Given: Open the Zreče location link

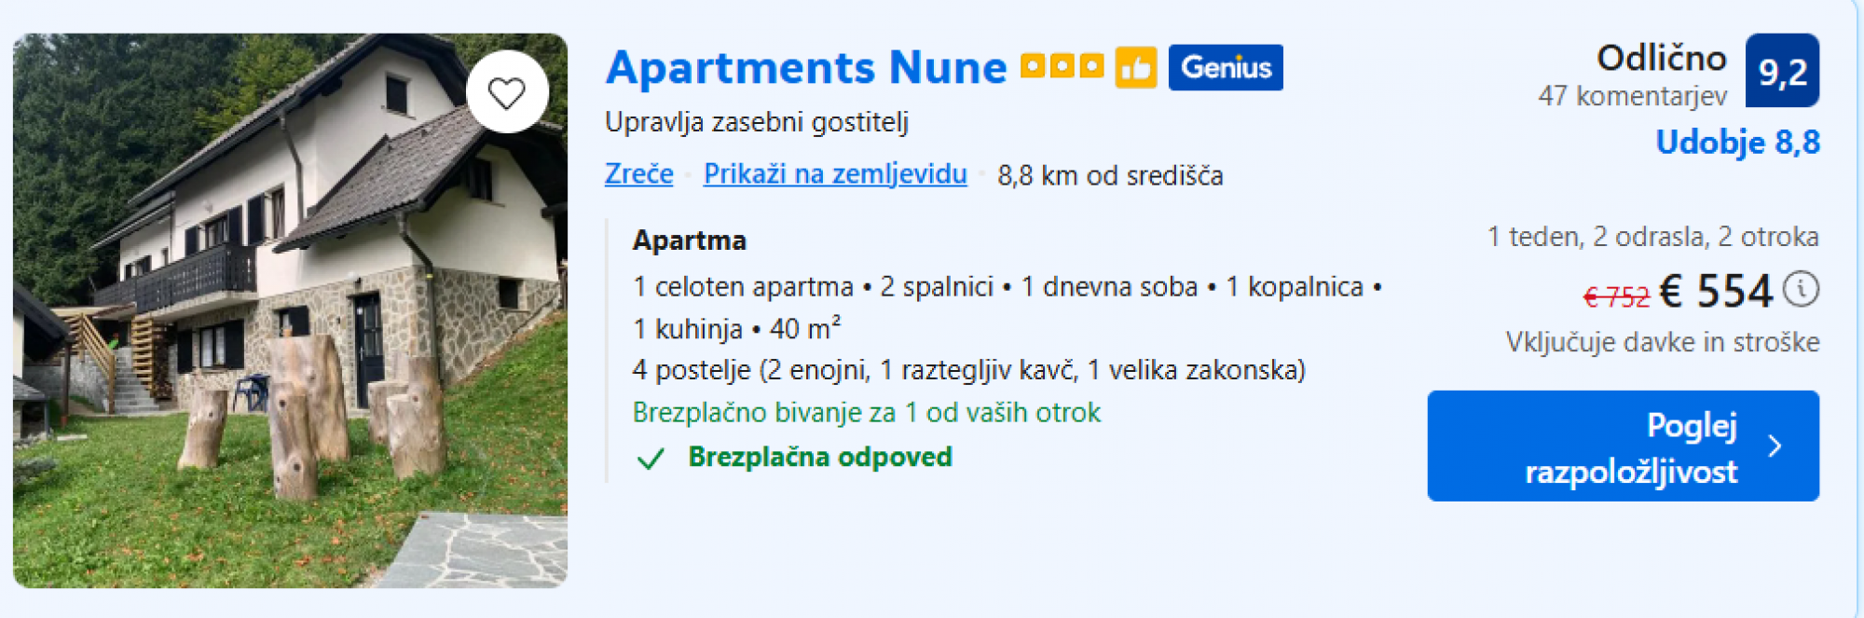Looking at the screenshot, I should point(638,174).
